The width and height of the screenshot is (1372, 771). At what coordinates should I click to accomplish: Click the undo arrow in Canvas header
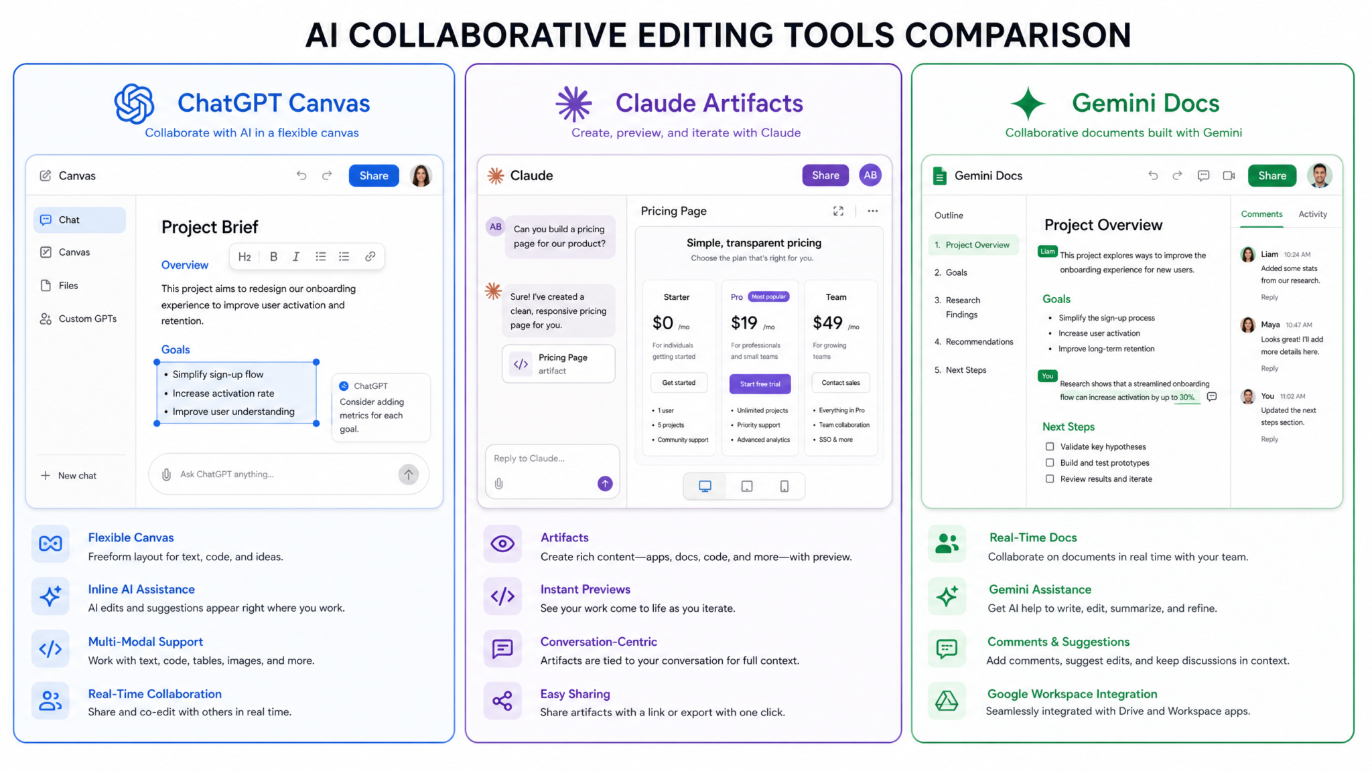(x=301, y=175)
